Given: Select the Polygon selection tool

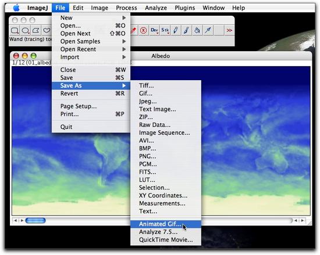Looking at the screenshot, I should tap(36, 31).
